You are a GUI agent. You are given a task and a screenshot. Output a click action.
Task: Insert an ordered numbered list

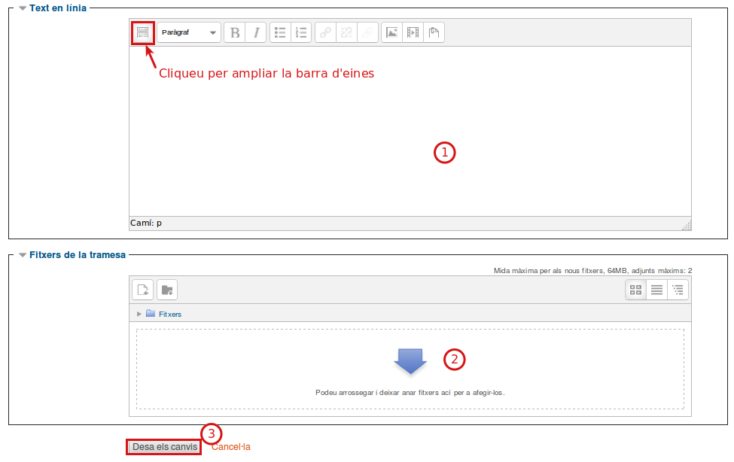[301, 32]
